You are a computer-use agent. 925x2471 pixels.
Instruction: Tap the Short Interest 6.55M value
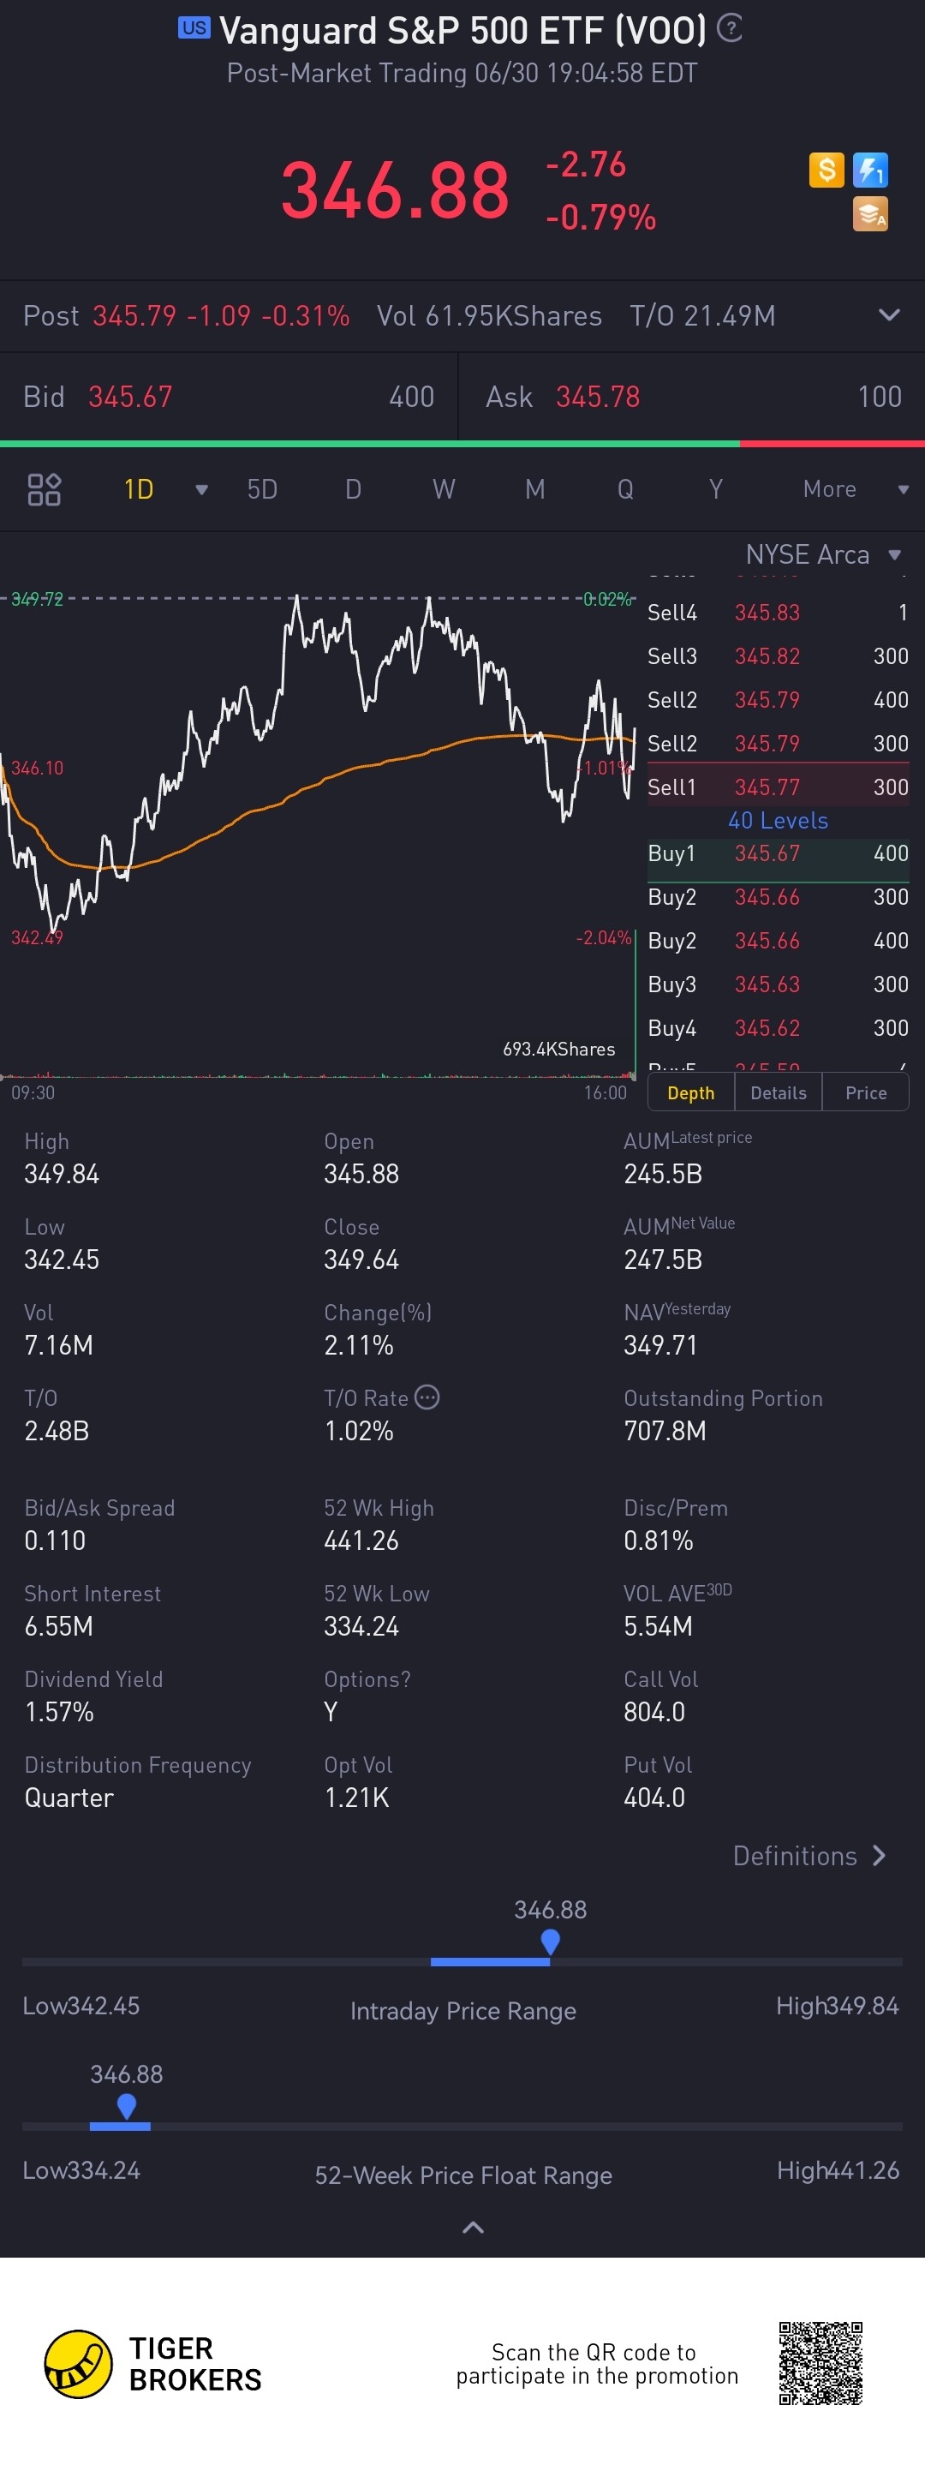click(58, 1626)
